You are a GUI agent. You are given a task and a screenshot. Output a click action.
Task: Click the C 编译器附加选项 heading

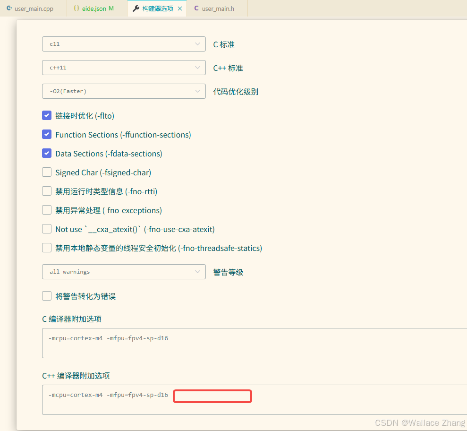tap(72, 319)
